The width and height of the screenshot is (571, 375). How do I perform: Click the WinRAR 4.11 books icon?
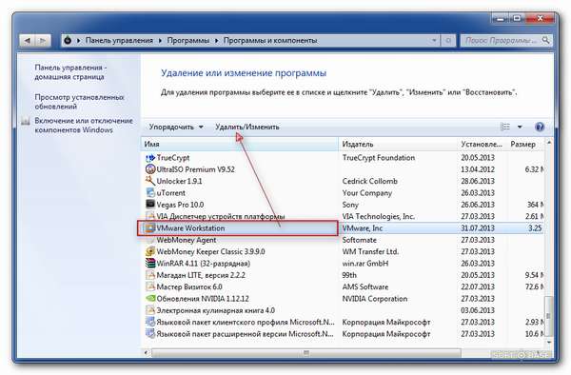(150, 264)
